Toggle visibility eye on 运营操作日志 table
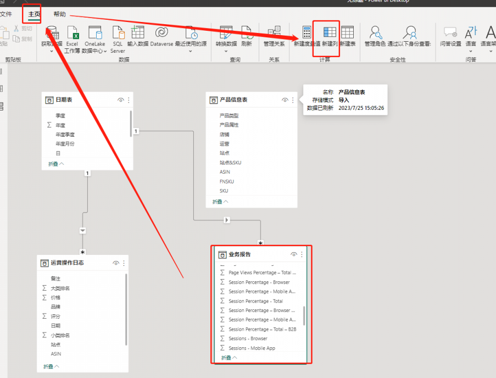This screenshot has height=378, width=496. [116, 263]
